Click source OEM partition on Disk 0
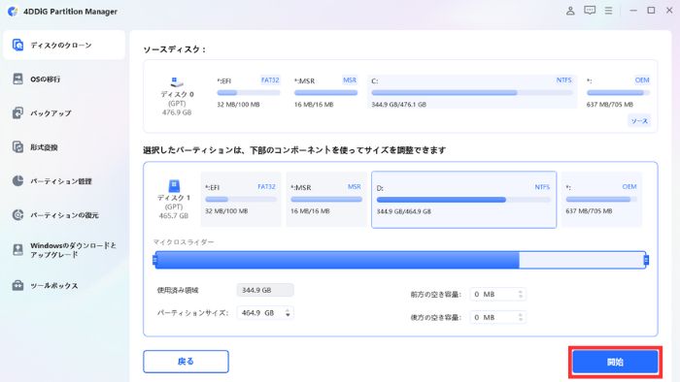The height and width of the screenshot is (382, 680). [618, 92]
